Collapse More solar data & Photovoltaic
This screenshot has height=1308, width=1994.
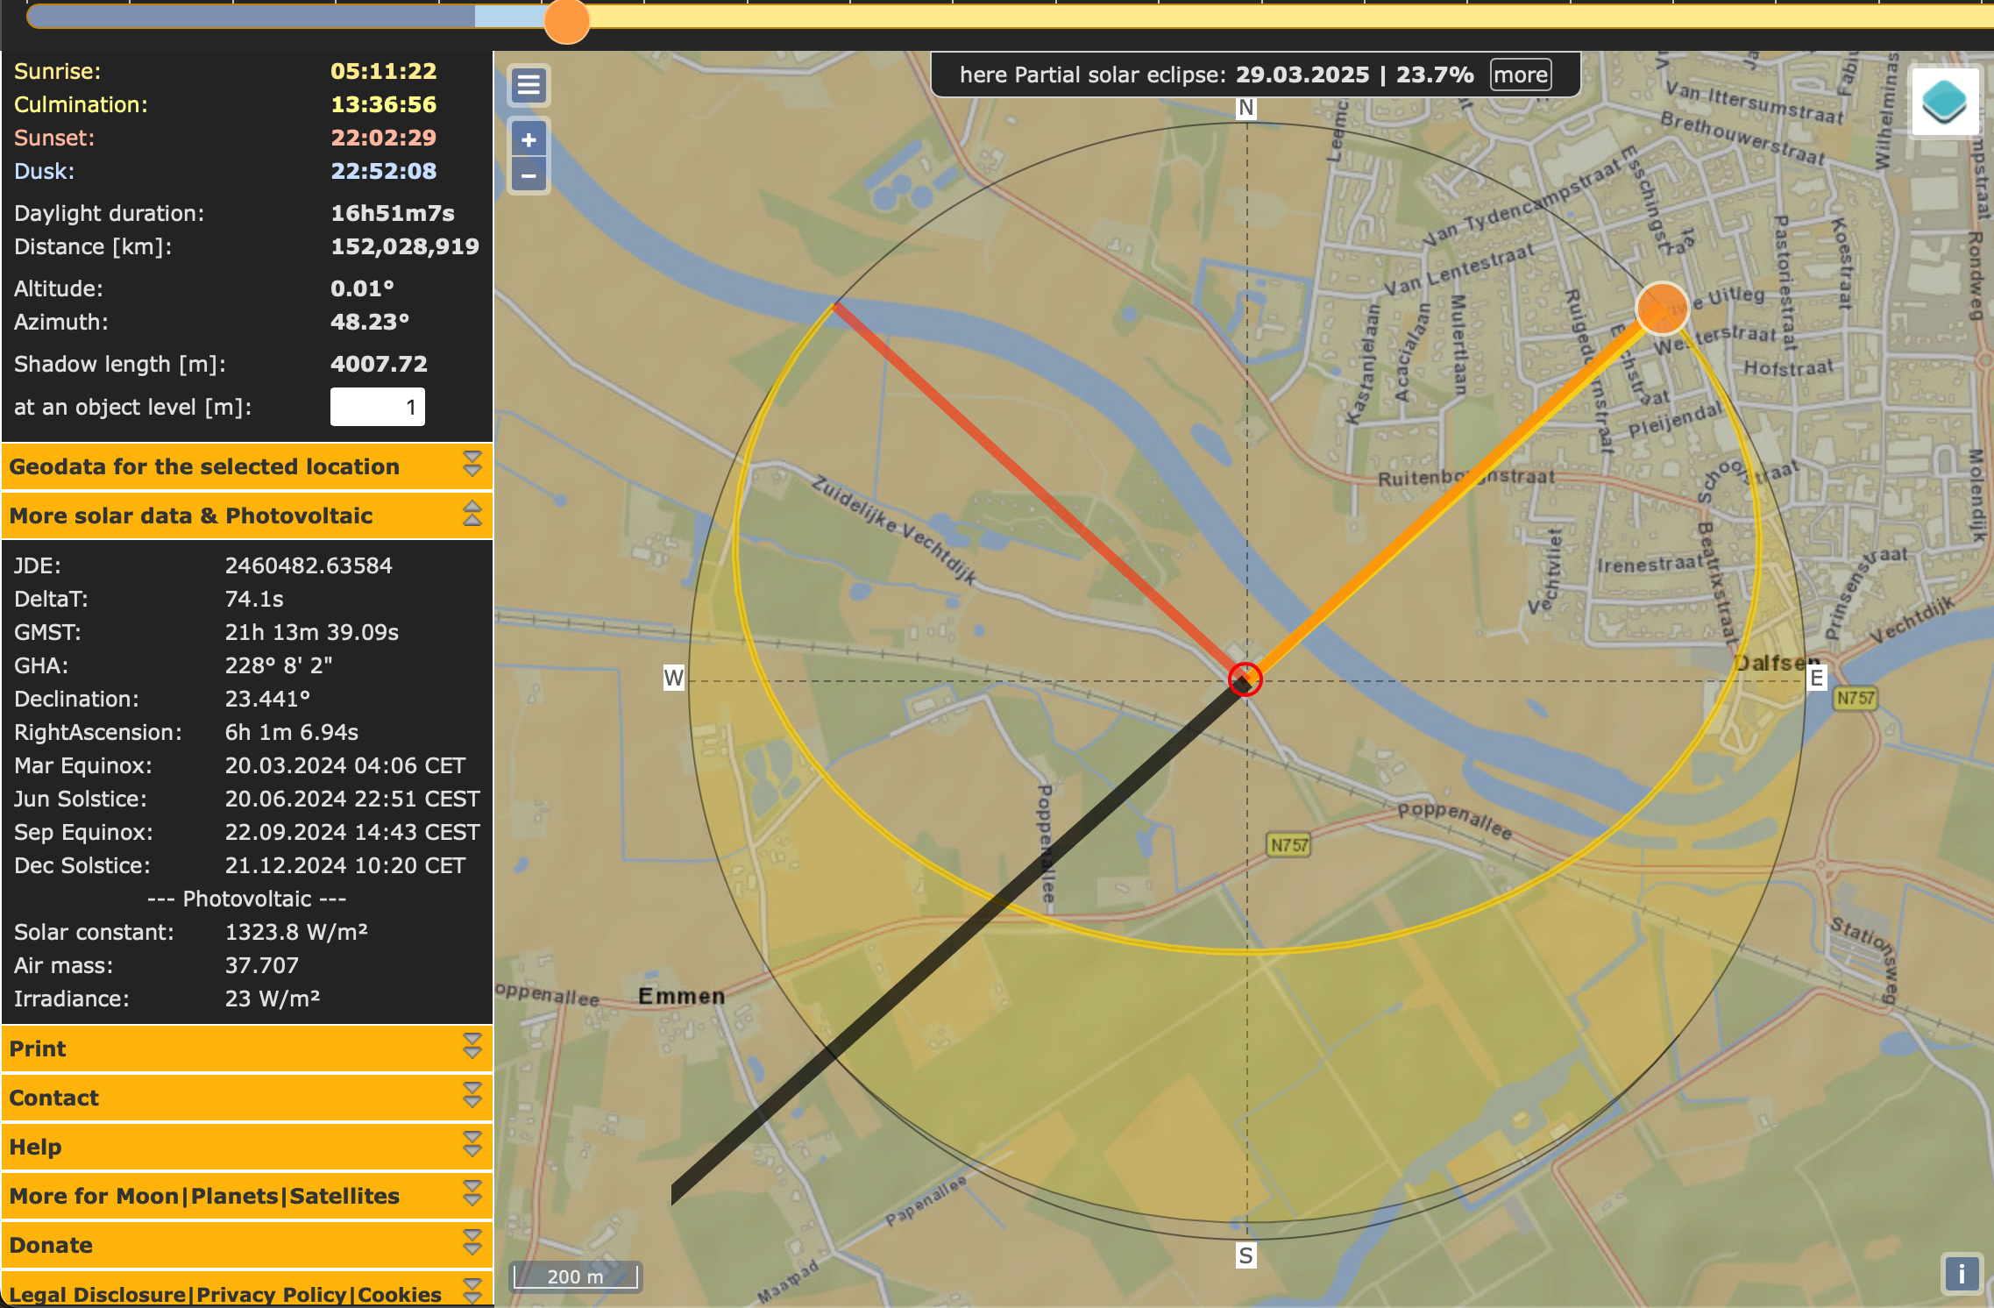[247, 515]
